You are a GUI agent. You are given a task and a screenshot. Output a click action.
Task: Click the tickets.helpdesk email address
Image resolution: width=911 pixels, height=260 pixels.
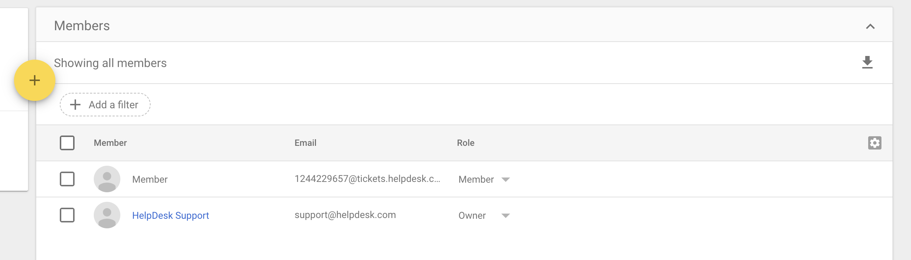click(367, 179)
